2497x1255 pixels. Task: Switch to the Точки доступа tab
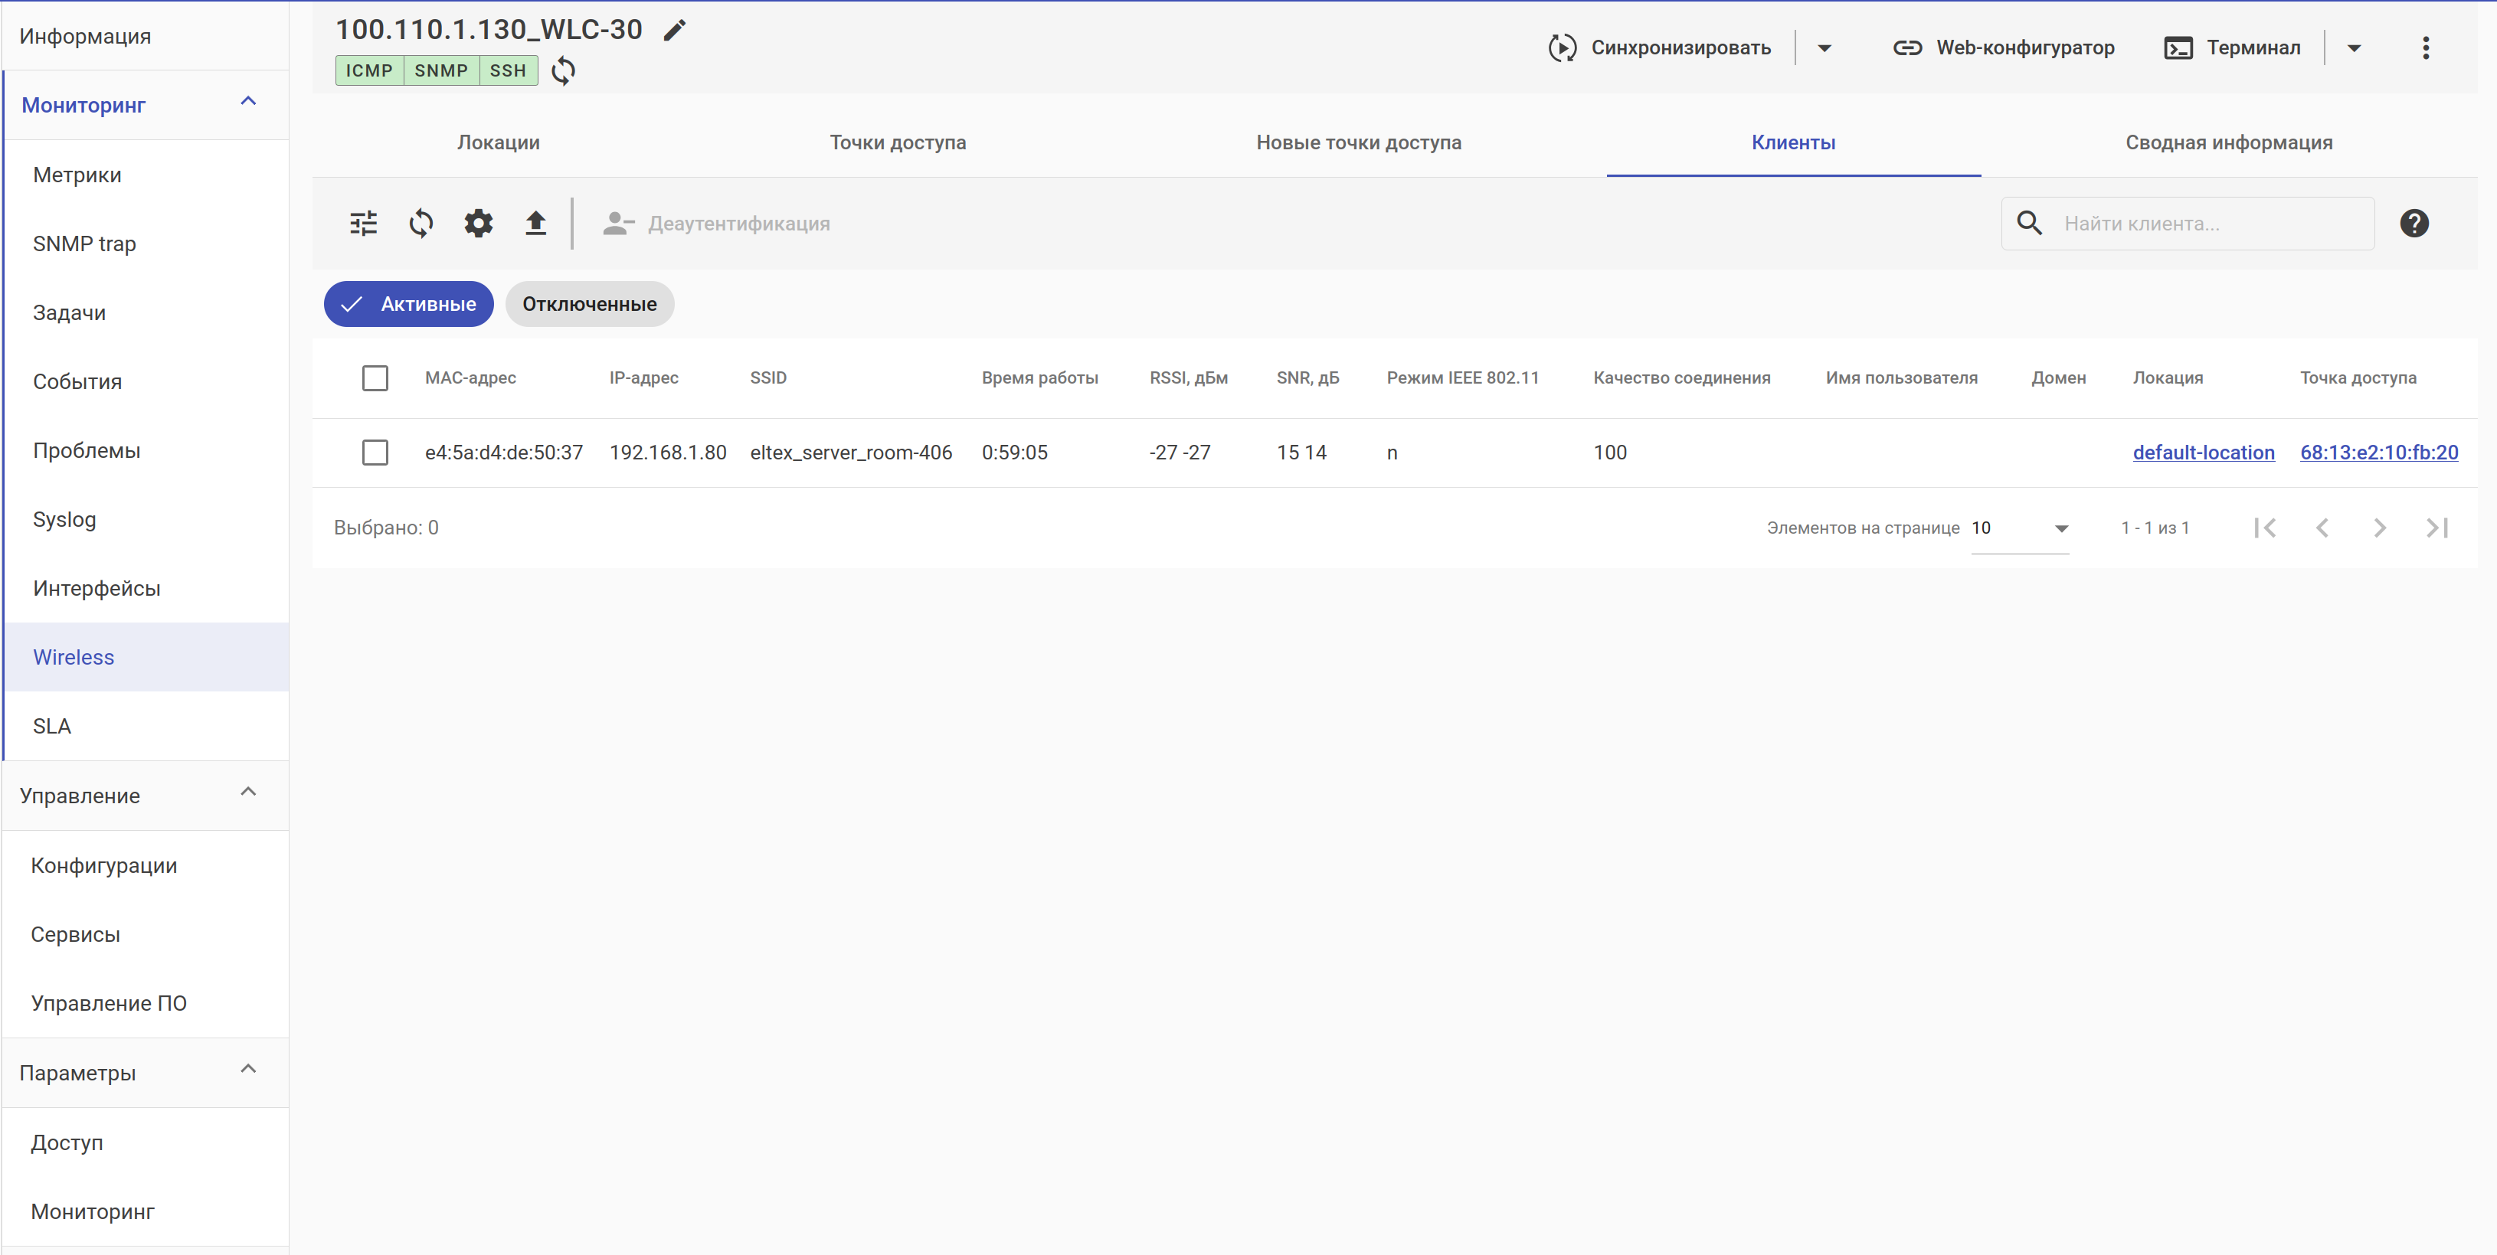[x=898, y=142]
